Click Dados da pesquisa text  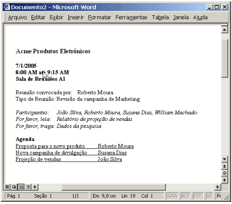tap(79, 126)
